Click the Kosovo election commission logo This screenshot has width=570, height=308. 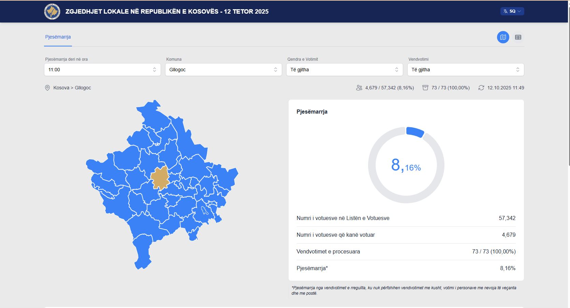click(x=52, y=12)
